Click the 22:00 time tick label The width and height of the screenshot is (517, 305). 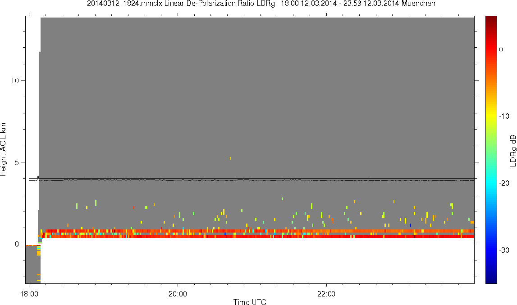326,294
